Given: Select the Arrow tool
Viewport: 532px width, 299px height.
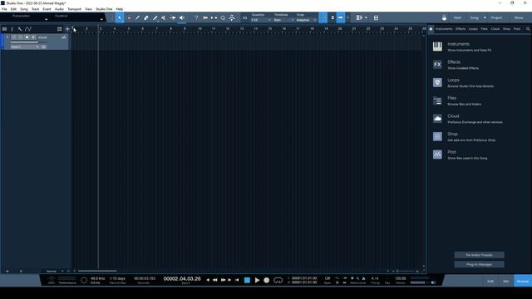Looking at the screenshot, I should (x=120, y=17).
